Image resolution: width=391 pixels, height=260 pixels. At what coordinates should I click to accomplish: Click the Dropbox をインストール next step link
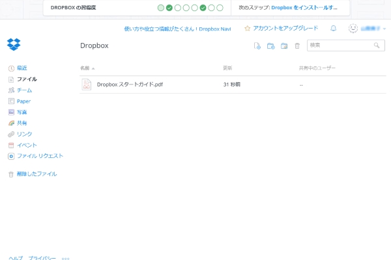click(304, 8)
